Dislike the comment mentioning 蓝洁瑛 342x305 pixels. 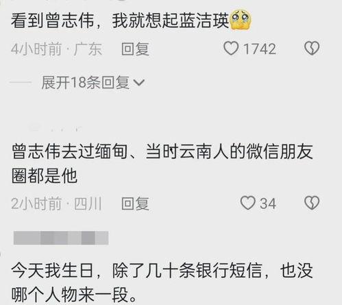(312, 48)
